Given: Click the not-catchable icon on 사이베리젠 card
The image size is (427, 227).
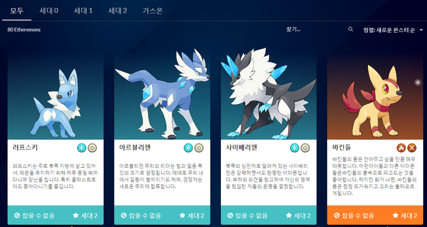Looking at the screenshot, I should click(x=230, y=215).
